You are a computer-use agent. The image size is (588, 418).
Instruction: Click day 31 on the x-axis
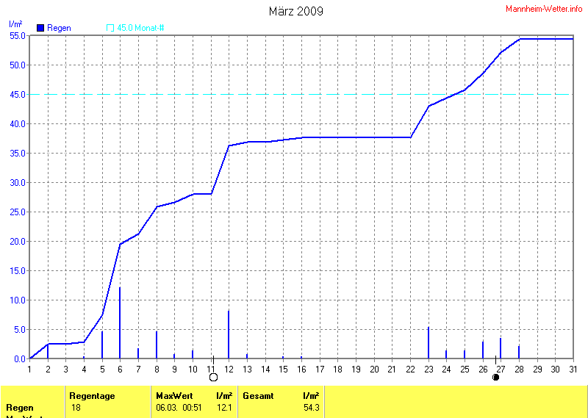(x=573, y=369)
